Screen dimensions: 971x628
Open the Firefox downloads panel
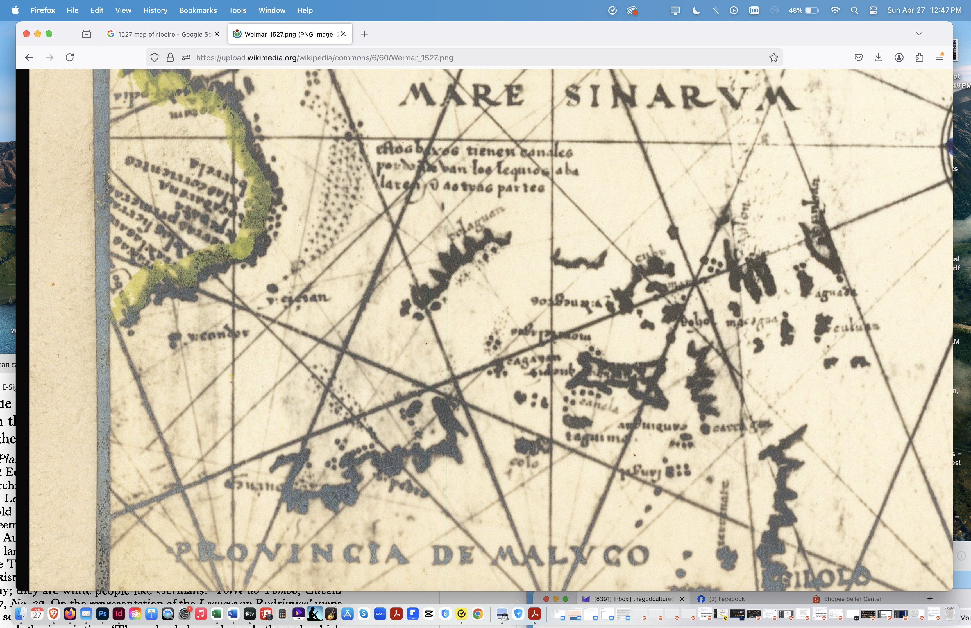(x=879, y=58)
